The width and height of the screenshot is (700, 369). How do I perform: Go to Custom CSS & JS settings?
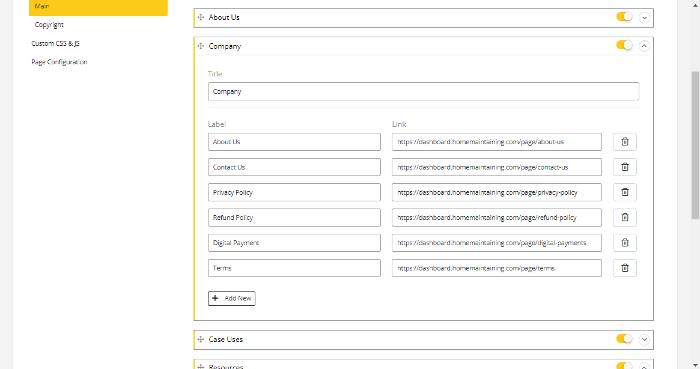click(x=55, y=43)
